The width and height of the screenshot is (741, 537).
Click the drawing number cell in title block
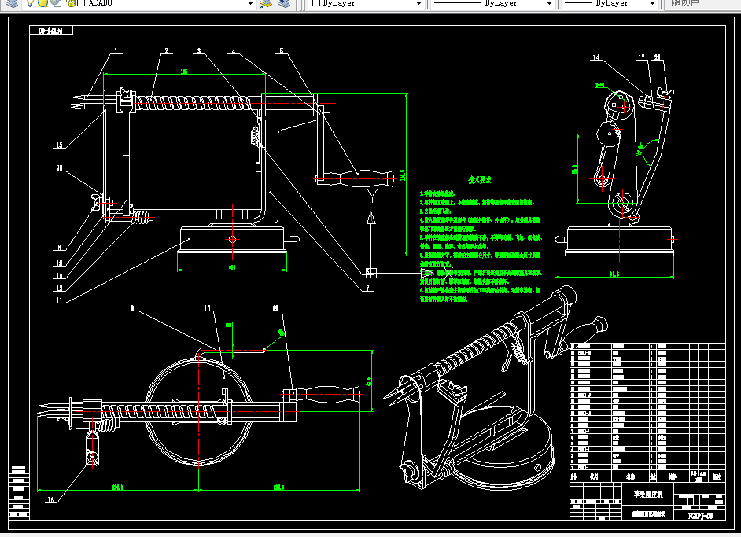700,515
